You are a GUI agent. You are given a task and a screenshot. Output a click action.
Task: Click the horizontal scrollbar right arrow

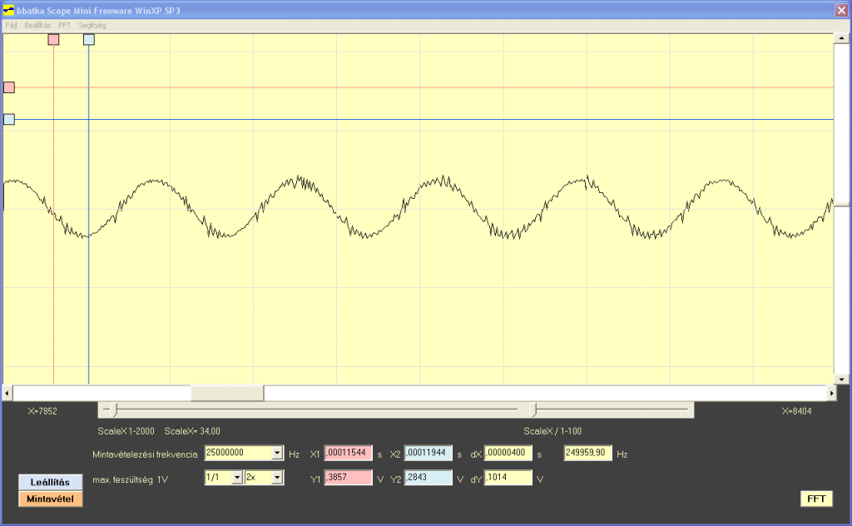tap(831, 393)
